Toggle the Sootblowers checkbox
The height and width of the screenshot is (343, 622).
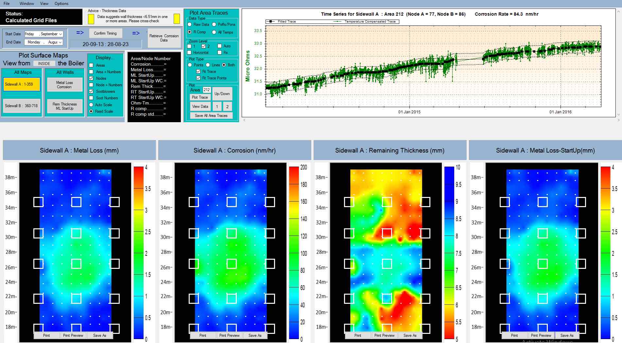click(x=91, y=91)
